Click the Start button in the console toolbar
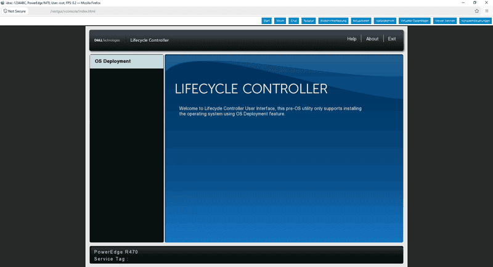 click(266, 21)
